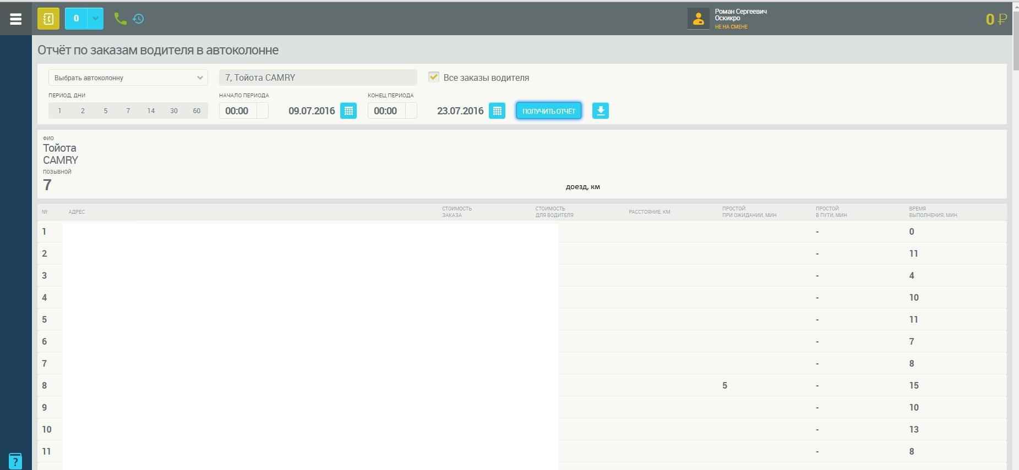Open start date calendar picker

point(348,111)
